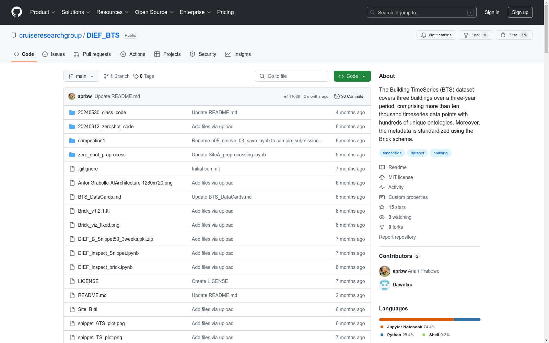Open cruiseresearchgroup owner link
Viewport: 549px width, 343px height.
click(x=50, y=35)
